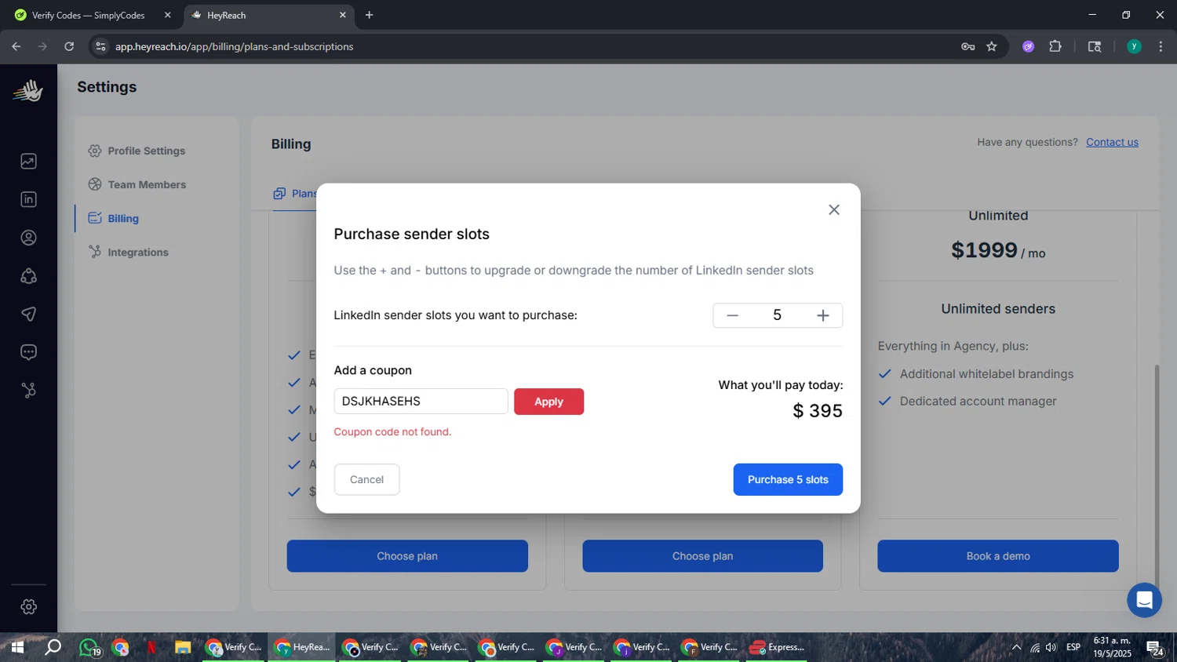
Task: Open Windows Start menu
Action: click(16, 648)
